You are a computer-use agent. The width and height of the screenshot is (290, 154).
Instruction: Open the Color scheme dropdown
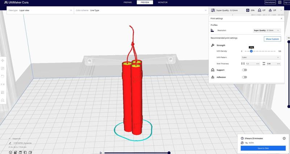pos(141,11)
